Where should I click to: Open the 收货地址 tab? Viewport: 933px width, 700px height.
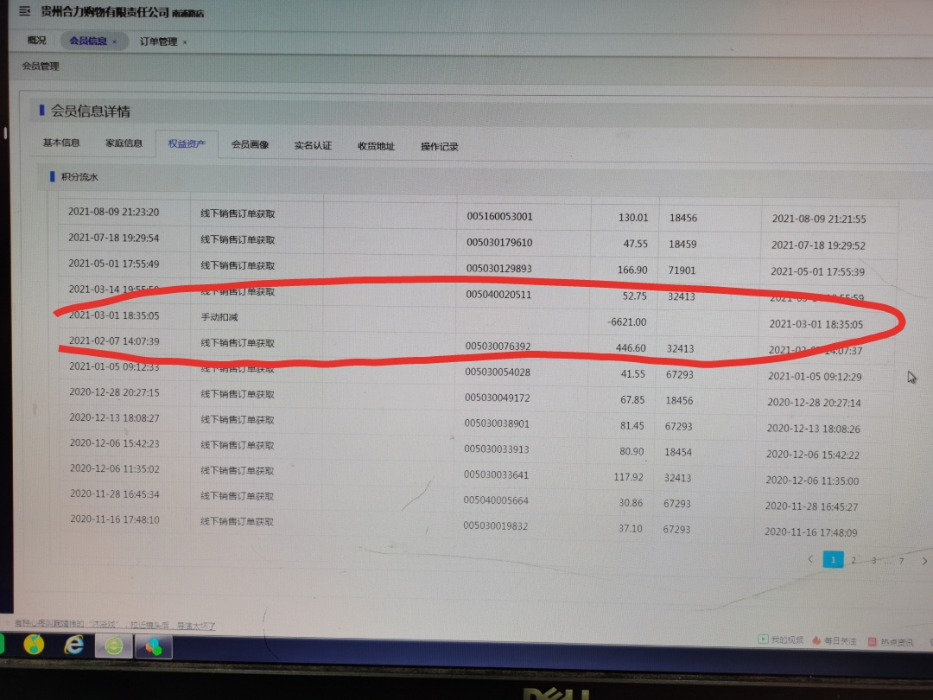tap(376, 147)
